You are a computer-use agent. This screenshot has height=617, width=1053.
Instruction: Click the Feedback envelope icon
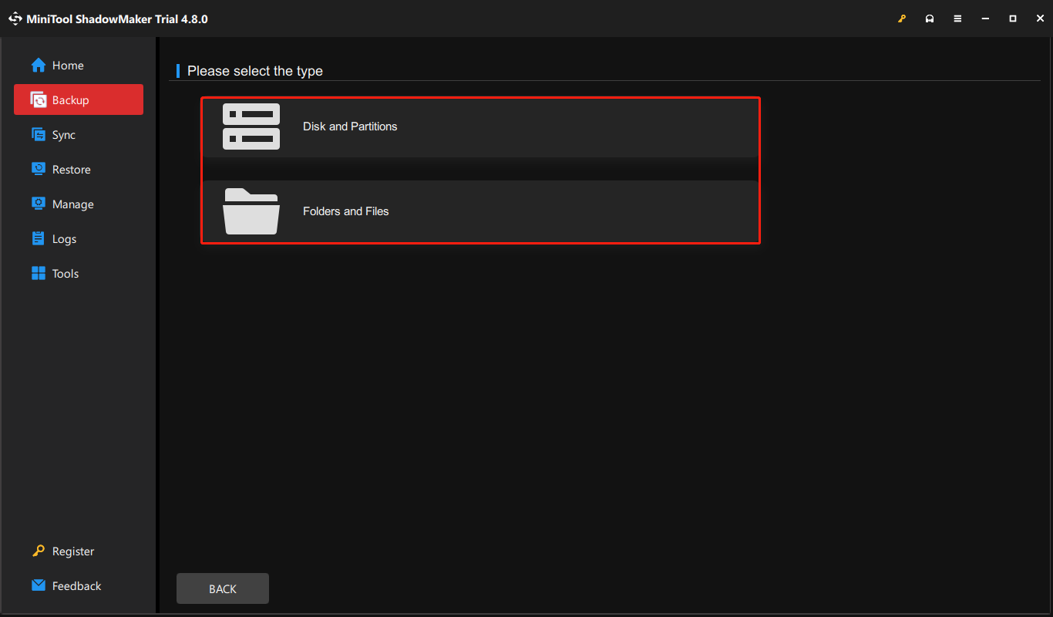pyautogui.click(x=38, y=585)
